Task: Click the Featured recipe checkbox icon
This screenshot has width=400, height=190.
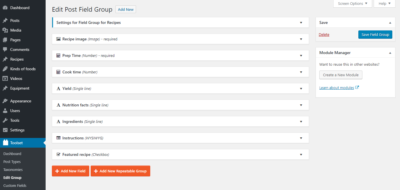Action: click(58, 154)
